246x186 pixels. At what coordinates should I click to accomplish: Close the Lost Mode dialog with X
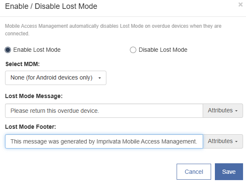tap(241, 5)
